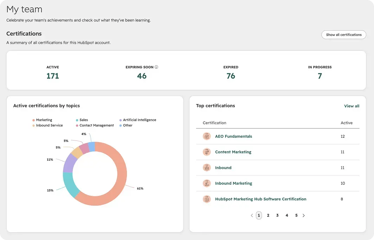Image resolution: width=374 pixels, height=240 pixels.
Task: Click the Active column header
Action: (346, 123)
